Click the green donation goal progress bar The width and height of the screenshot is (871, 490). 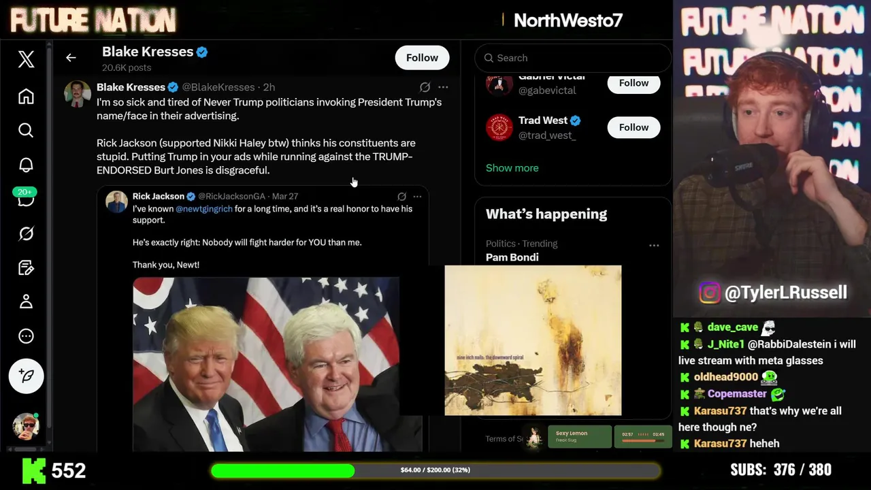tap(435, 470)
